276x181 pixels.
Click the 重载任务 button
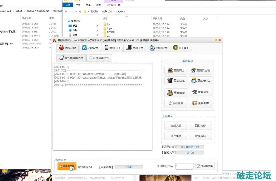(x=176, y=103)
